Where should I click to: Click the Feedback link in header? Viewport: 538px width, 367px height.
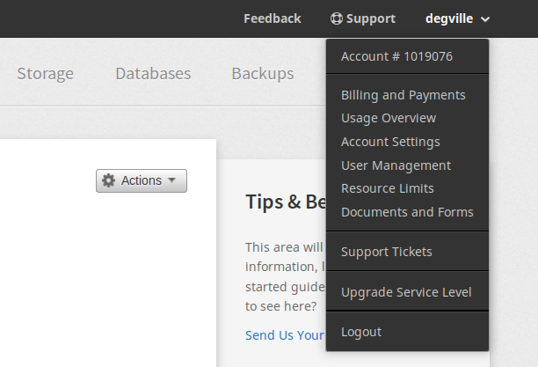click(x=273, y=18)
